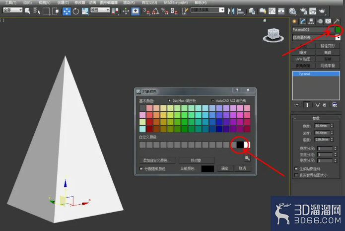Viewport: 345px width, 231px height.
Task: Click the Configure Modifier Sets icon
Action: (335, 105)
